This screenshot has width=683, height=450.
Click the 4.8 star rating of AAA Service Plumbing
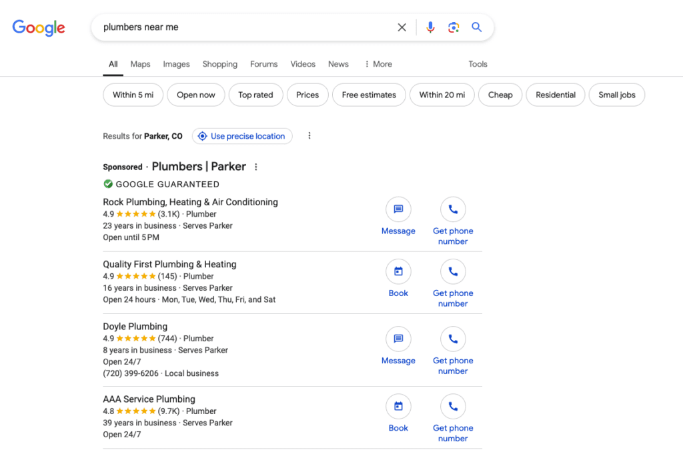coord(129,411)
